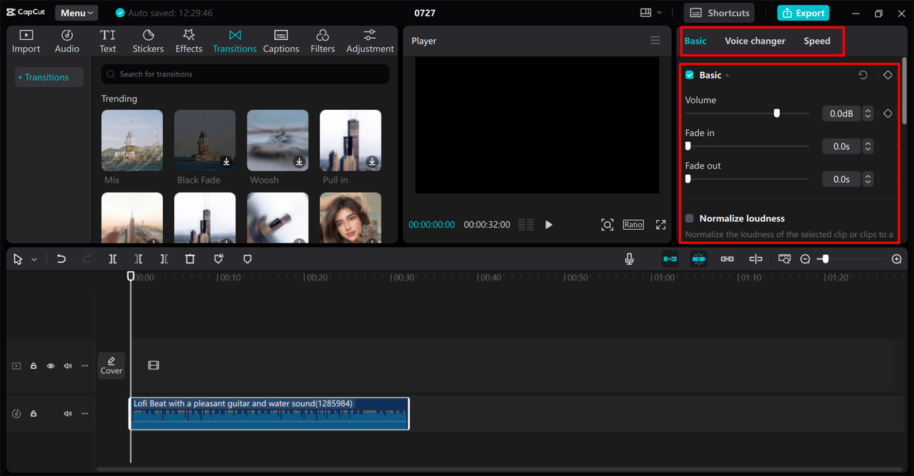The height and width of the screenshot is (476, 914).
Task: Record voiceover with microphone
Action: [x=629, y=259]
